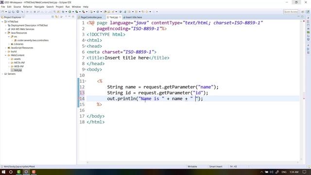Click the volume icon in system tray
Viewport: 311px width, 175px height.
pos(271,172)
